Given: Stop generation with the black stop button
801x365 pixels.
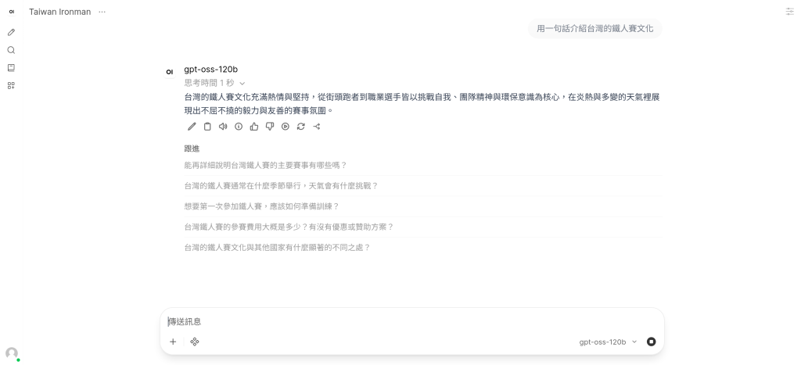Looking at the screenshot, I should pyautogui.click(x=651, y=342).
